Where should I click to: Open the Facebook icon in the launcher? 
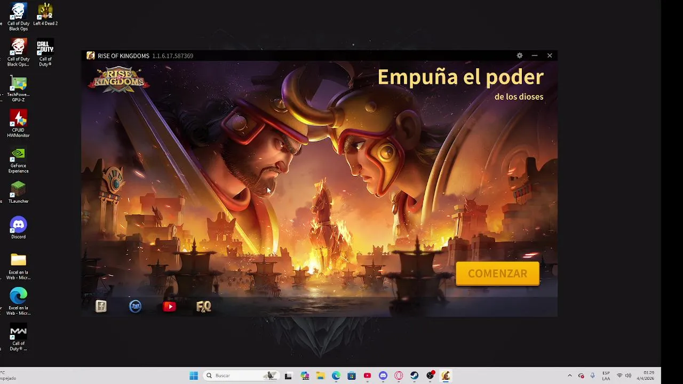pyautogui.click(x=101, y=306)
